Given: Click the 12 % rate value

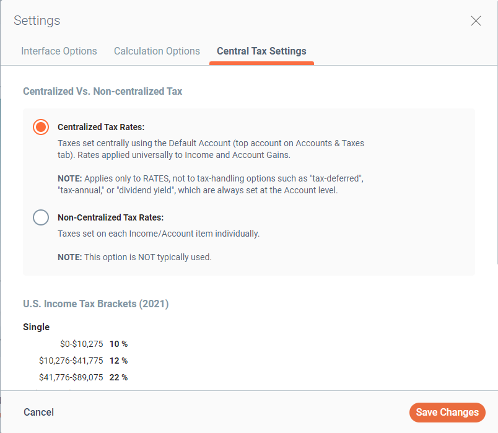Looking at the screenshot, I should [x=118, y=361].
